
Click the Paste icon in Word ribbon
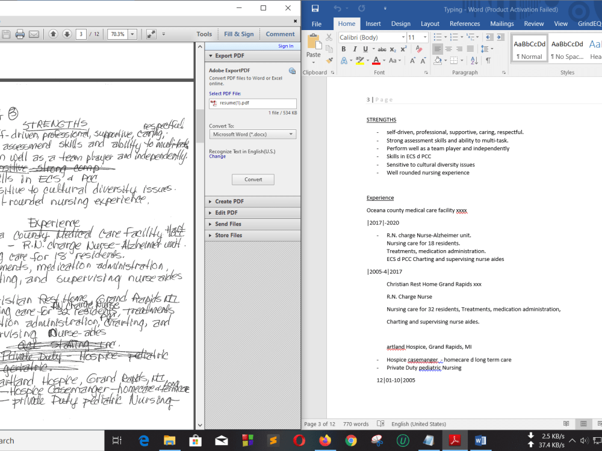[x=314, y=42]
